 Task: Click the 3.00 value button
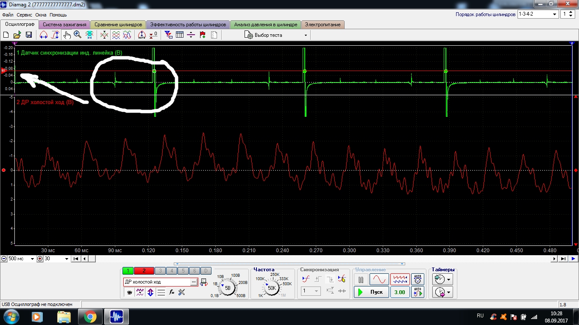[x=400, y=292]
